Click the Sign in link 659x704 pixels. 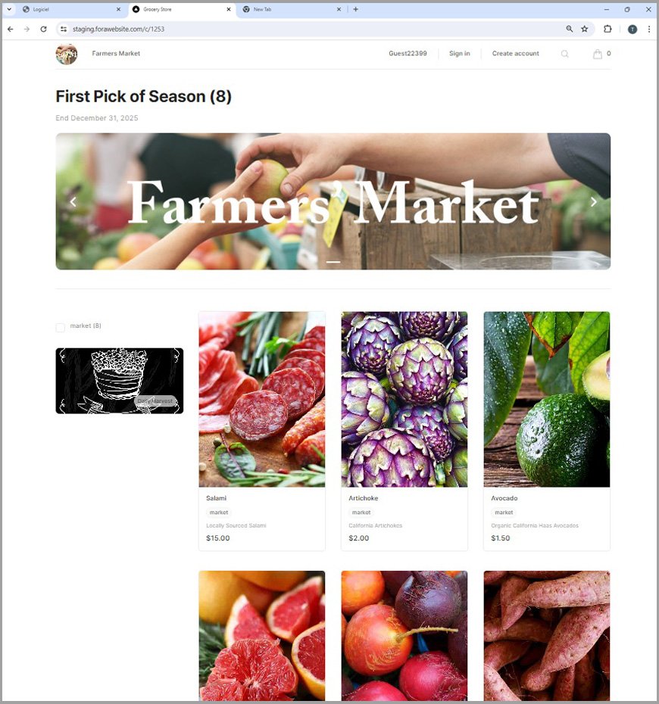pos(460,54)
